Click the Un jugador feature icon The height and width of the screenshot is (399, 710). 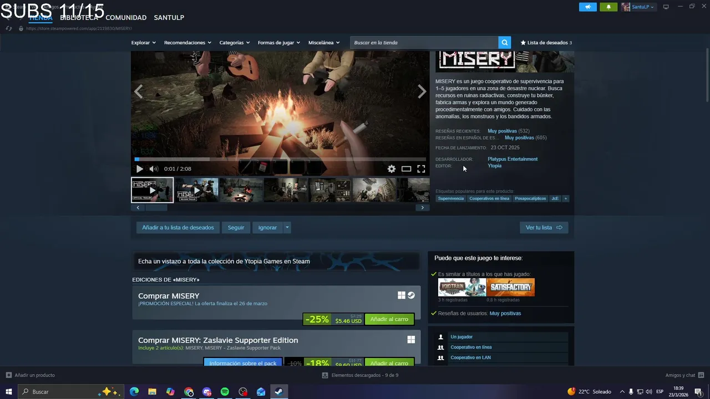point(441,337)
